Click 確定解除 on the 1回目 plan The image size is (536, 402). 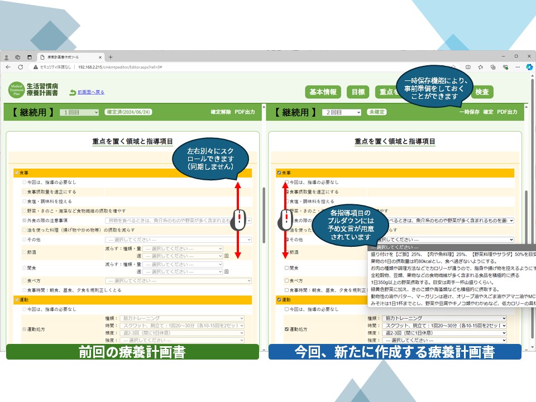coord(221,112)
